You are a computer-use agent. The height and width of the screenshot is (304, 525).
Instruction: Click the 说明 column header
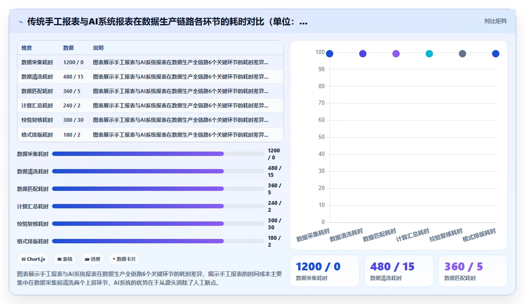click(98, 48)
